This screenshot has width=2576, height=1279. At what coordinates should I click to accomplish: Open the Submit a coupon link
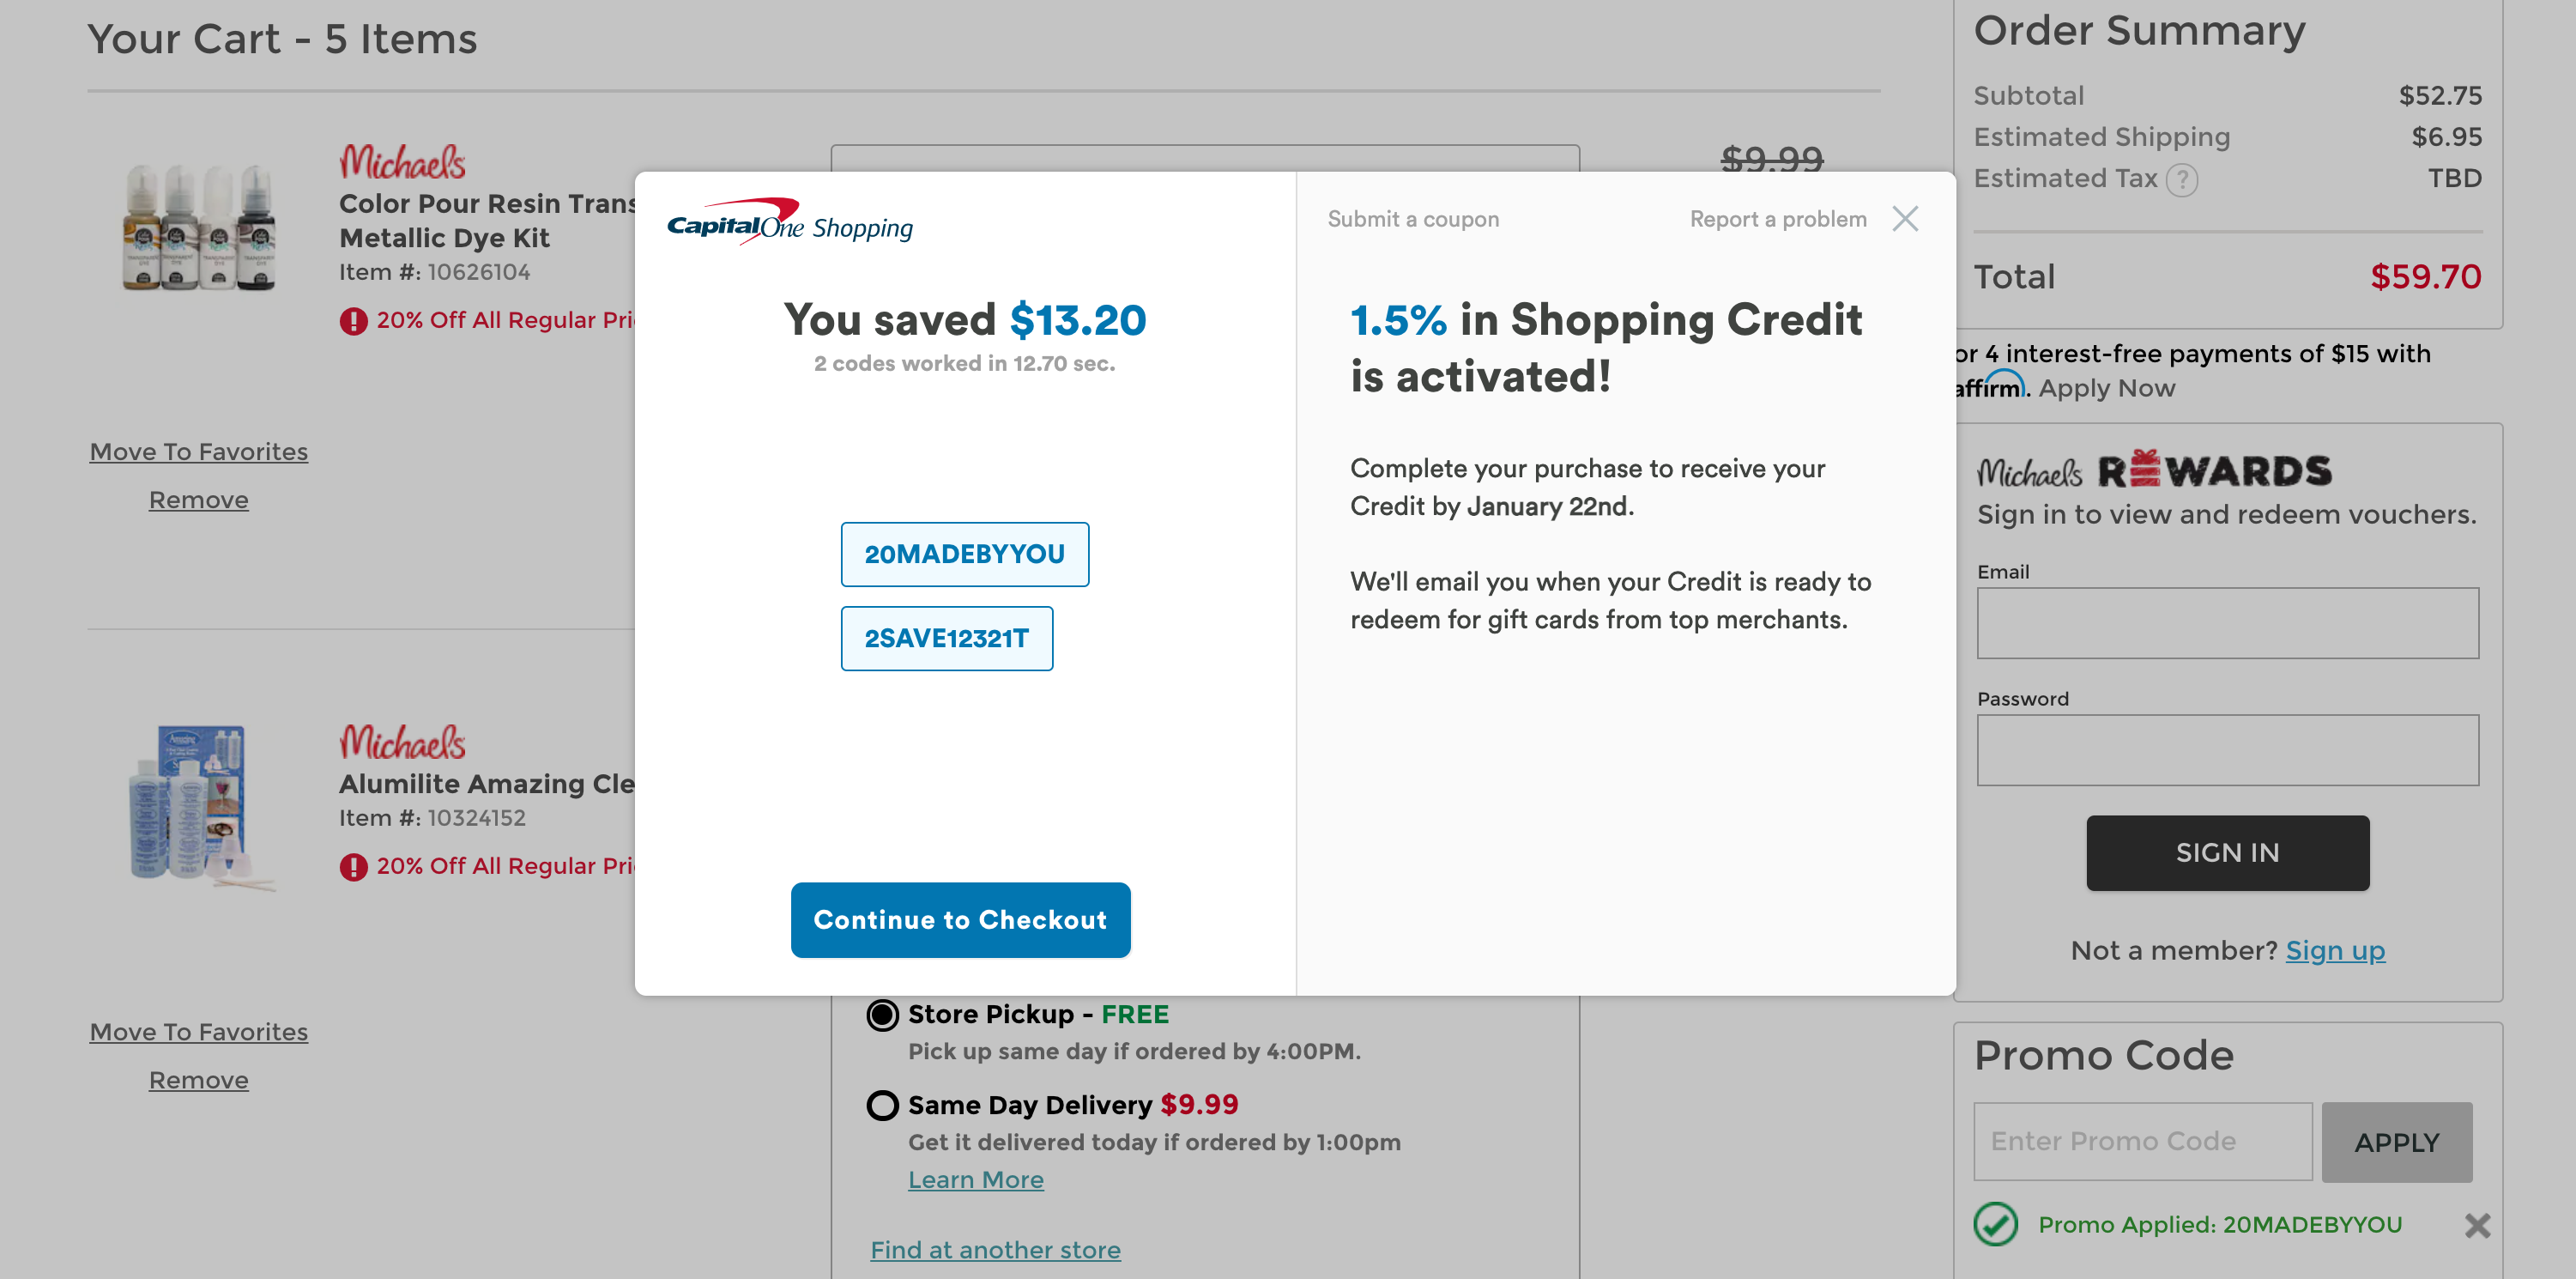[1412, 219]
